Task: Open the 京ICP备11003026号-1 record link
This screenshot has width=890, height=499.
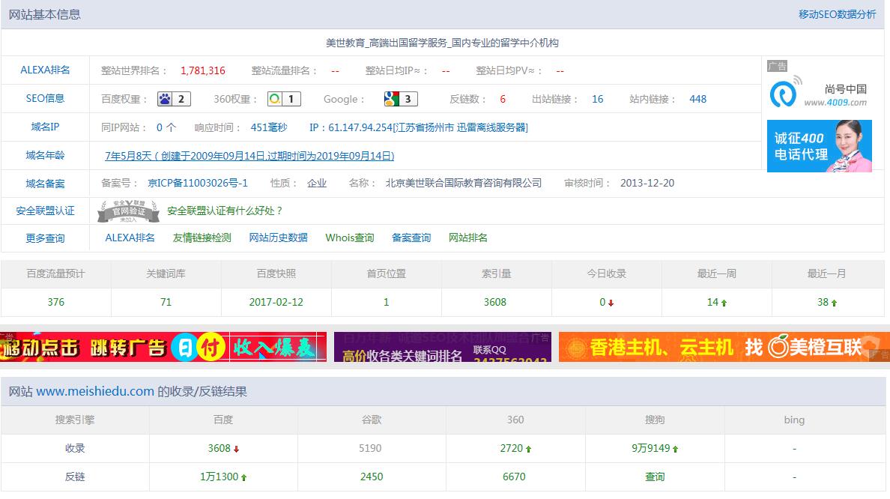Action: point(197,182)
